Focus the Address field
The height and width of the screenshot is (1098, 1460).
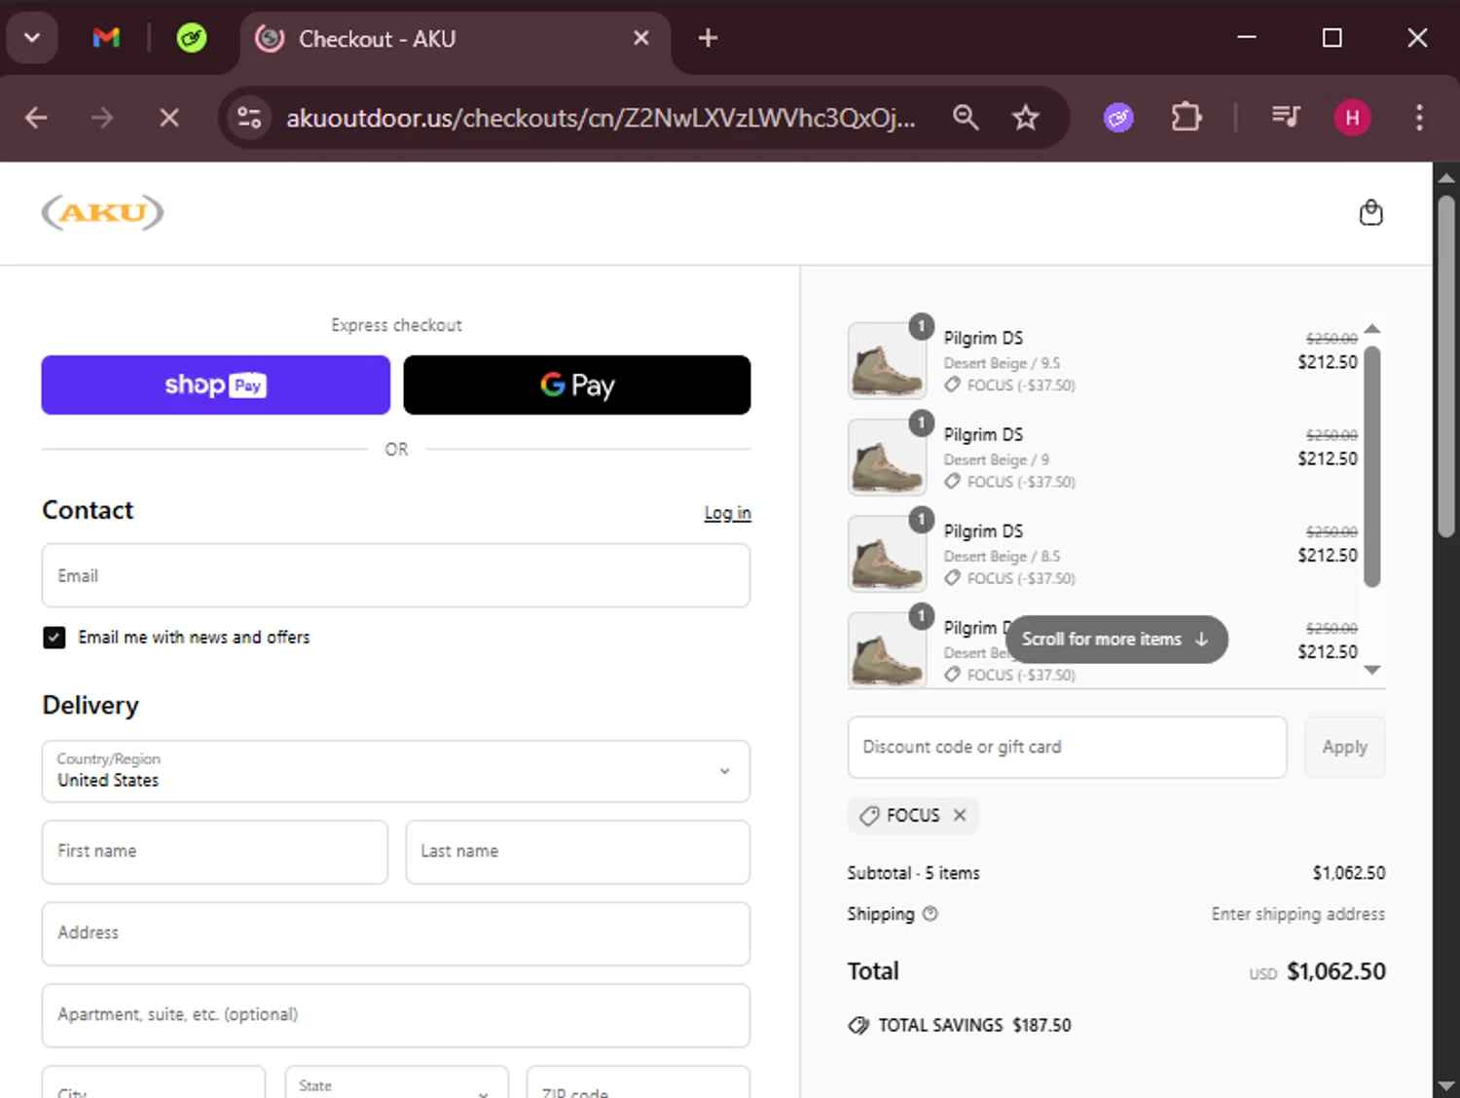click(x=395, y=933)
